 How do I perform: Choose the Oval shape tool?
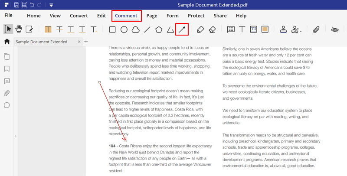[124, 29]
